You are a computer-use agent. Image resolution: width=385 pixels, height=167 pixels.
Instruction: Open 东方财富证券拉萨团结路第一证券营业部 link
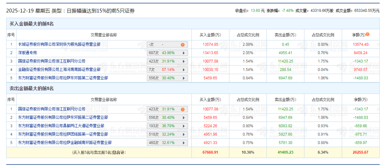(63, 135)
